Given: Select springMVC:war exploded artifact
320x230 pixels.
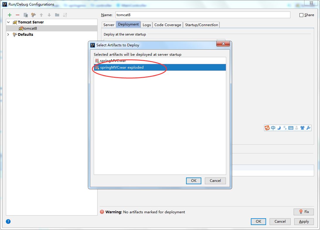Looking at the screenshot, I should click(x=160, y=67).
